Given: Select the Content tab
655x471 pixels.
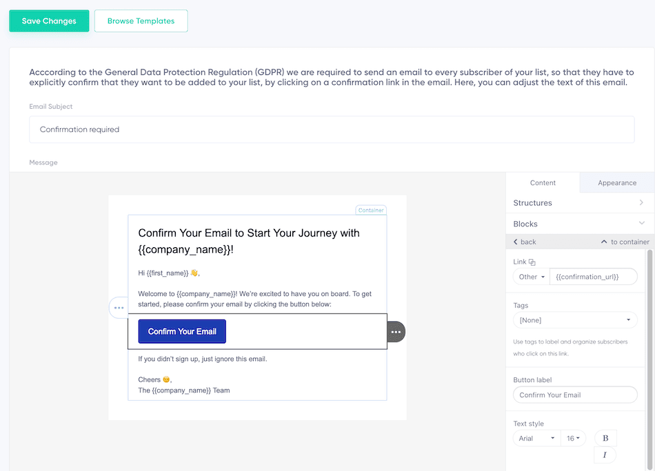Looking at the screenshot, I should pyautogui.click(x=543, y=182).
